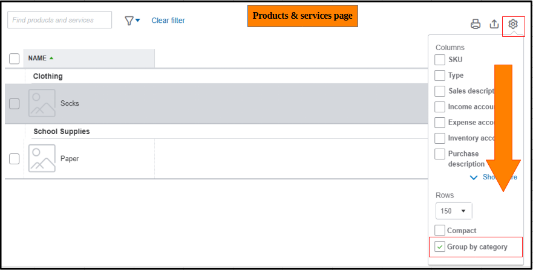
Task: Uncheck Group by category option
Action: (x=440, y=247)
